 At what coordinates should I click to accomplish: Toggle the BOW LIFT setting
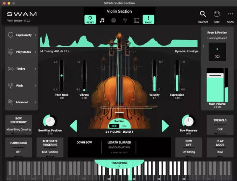[189, 147]
